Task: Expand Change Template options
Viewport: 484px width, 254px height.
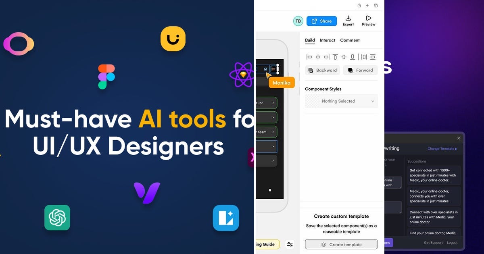Action: pos(442,148)
